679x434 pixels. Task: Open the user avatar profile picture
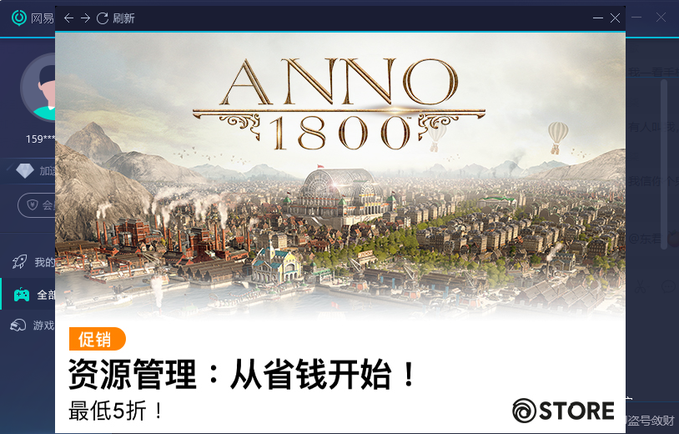tap(38, 88)
